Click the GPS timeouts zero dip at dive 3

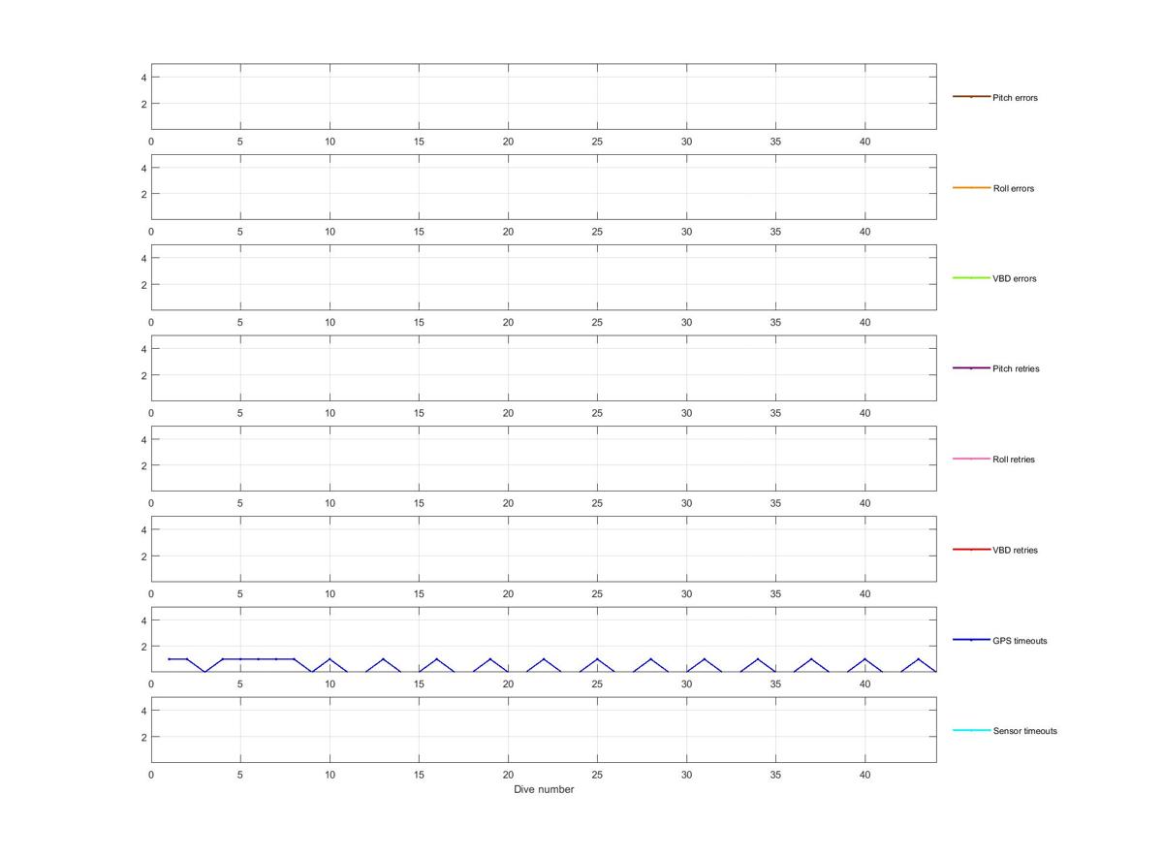click(204, 671)
